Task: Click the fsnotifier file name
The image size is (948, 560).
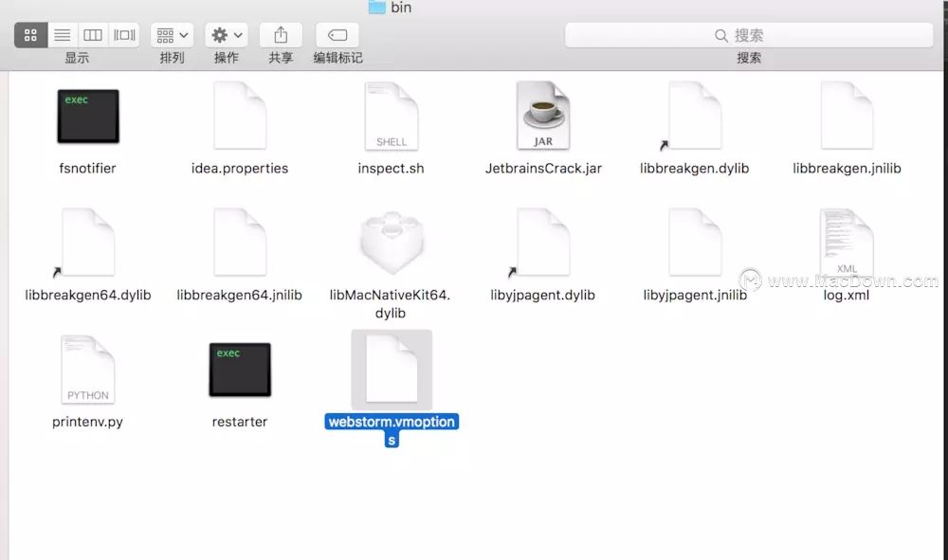Action: coord(87,169)
